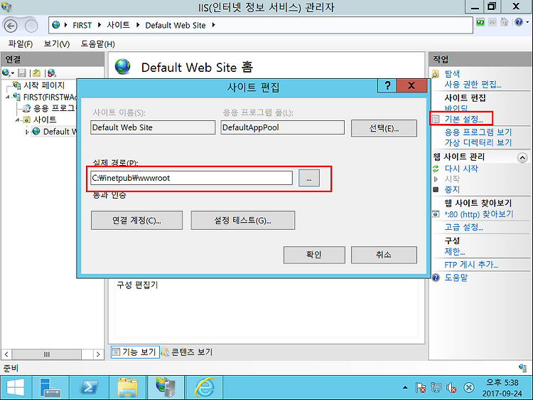This screenshot has width=533, height=400.
Task: Click the left arrow of Connections scrollbar
Action: pyautogui.click(x=6, y=354)
